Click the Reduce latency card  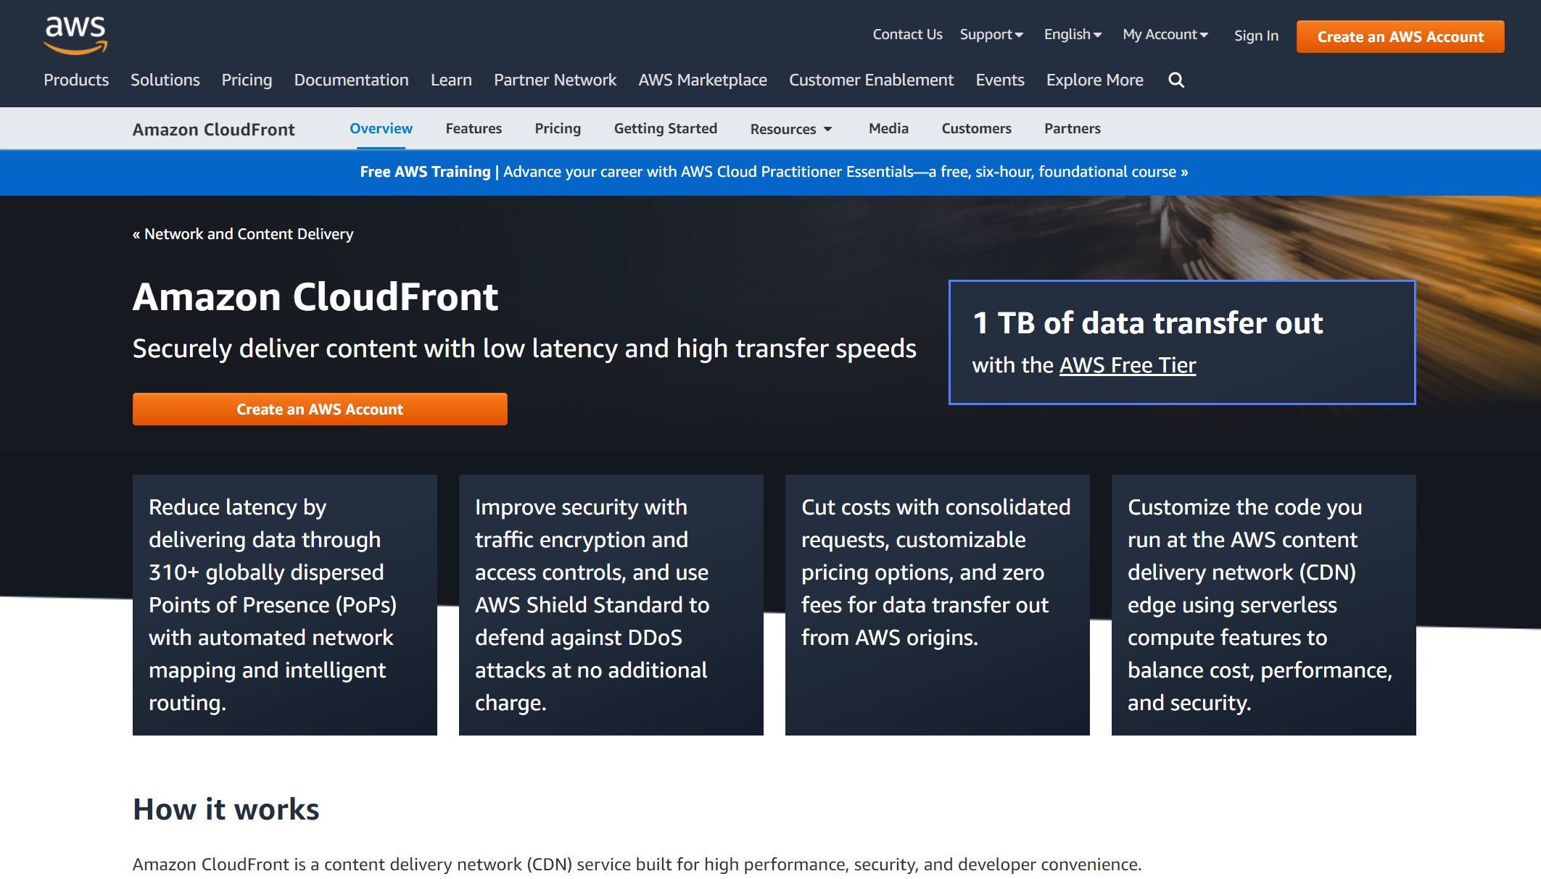point(285,605)
